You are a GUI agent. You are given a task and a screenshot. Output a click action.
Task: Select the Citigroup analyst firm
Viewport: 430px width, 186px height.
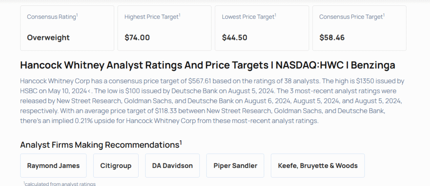(116, 165)
